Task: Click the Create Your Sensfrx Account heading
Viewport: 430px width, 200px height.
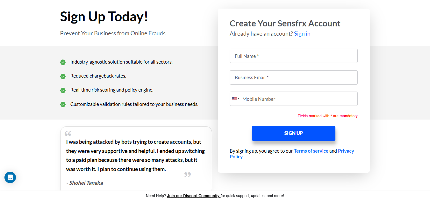Action: 285,24
